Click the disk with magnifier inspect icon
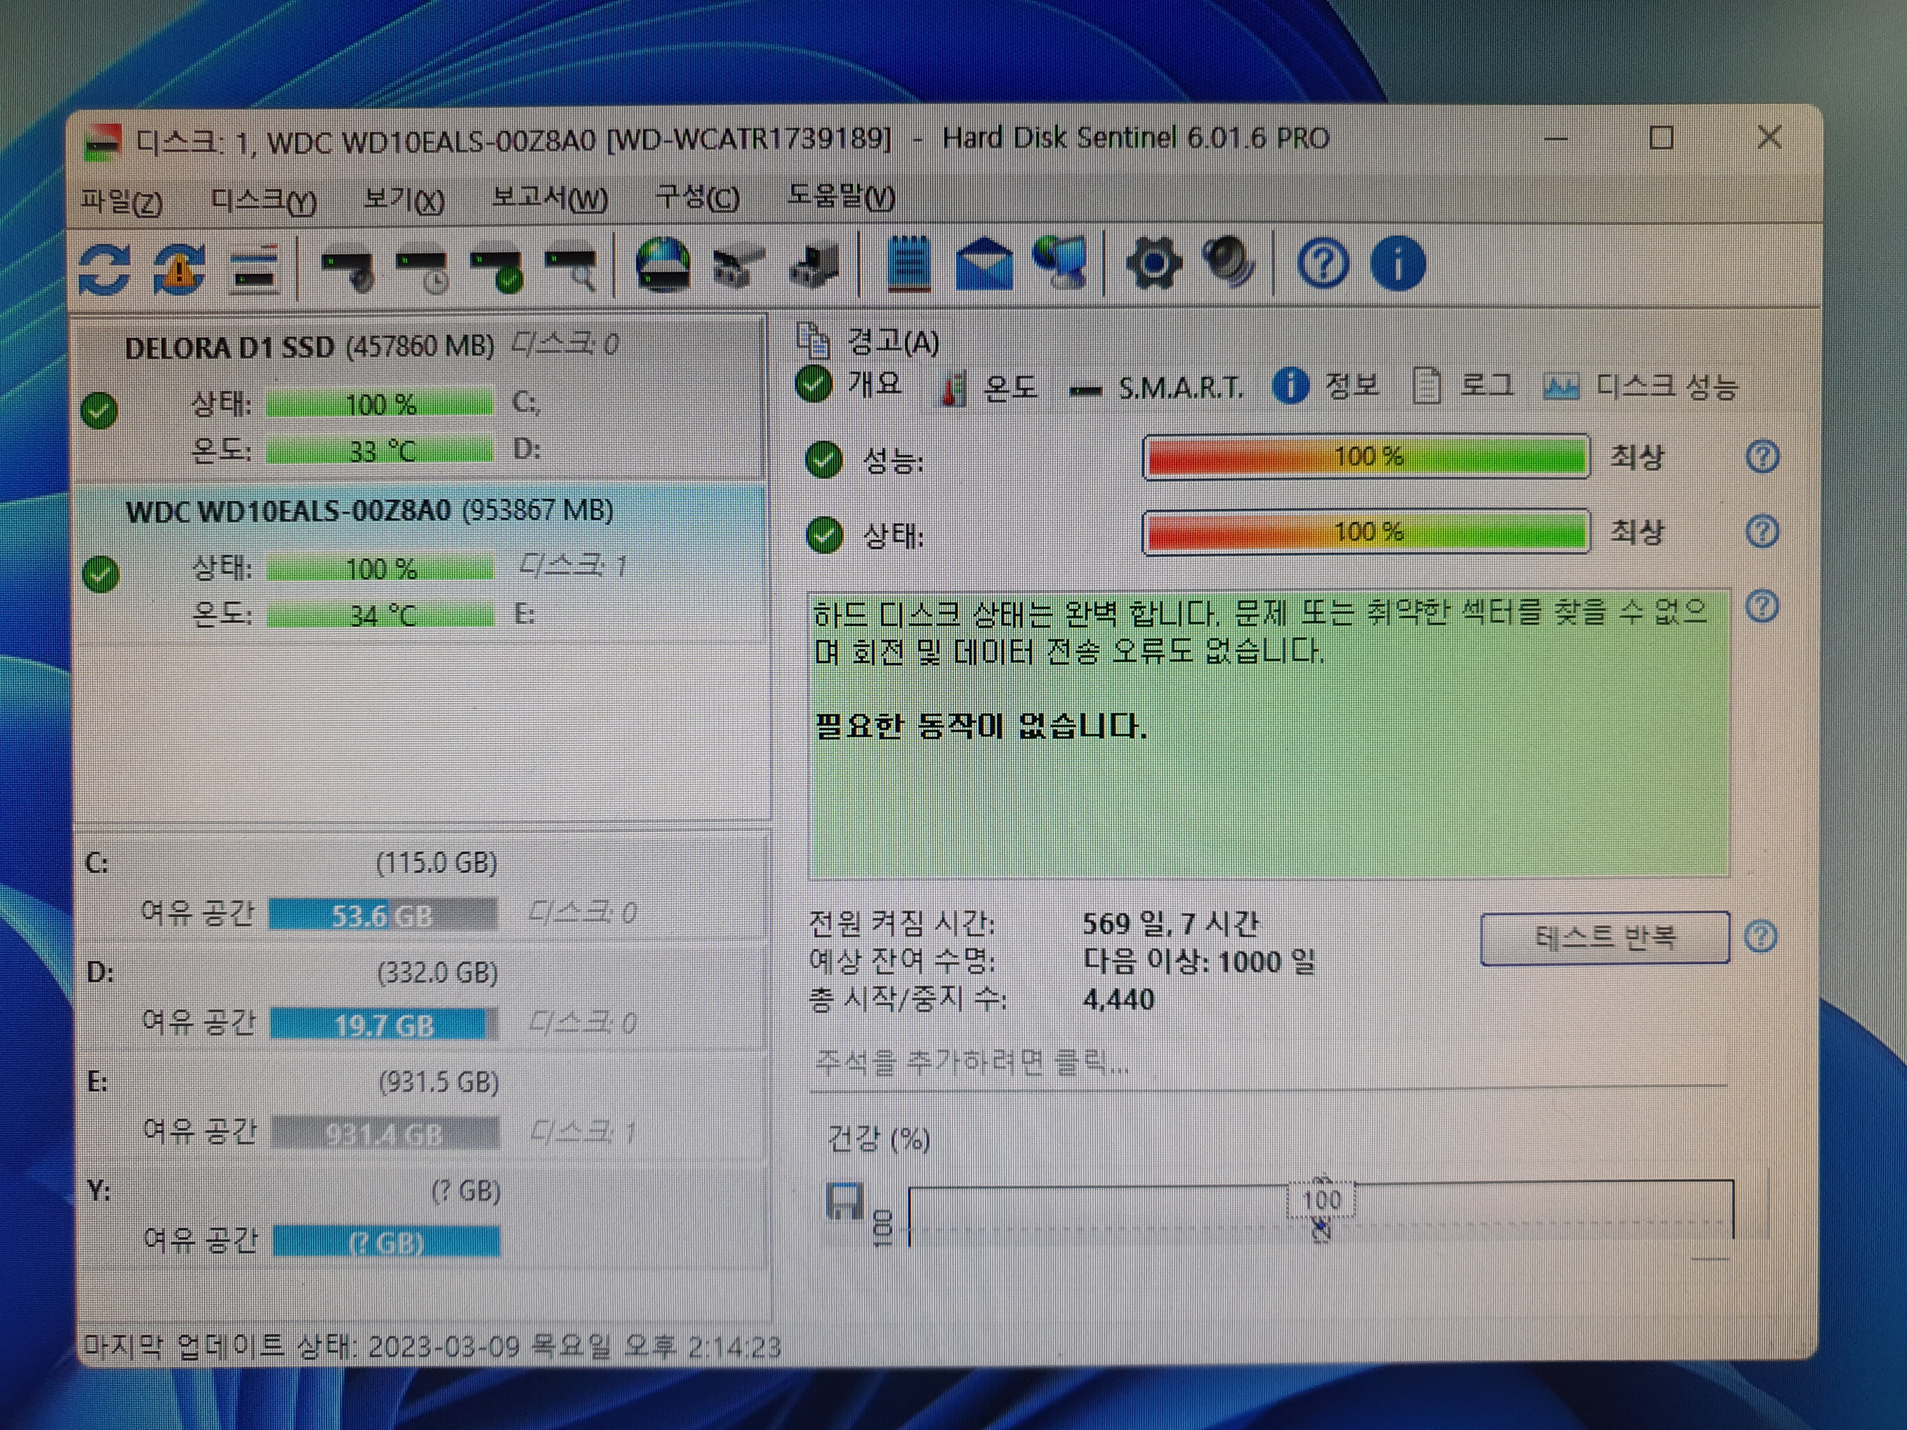The height and width of the screenshot is (1430, 1907). [x=571, y=269]
